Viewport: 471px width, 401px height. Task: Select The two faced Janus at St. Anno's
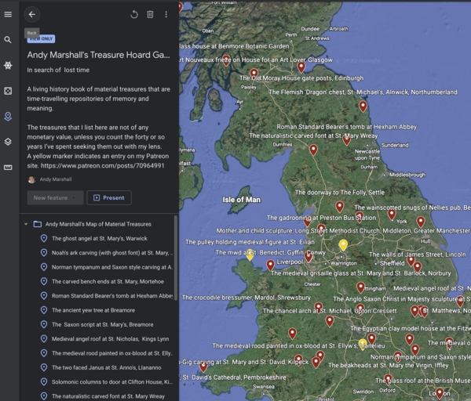pyautogui.click(x=106, y=368)
